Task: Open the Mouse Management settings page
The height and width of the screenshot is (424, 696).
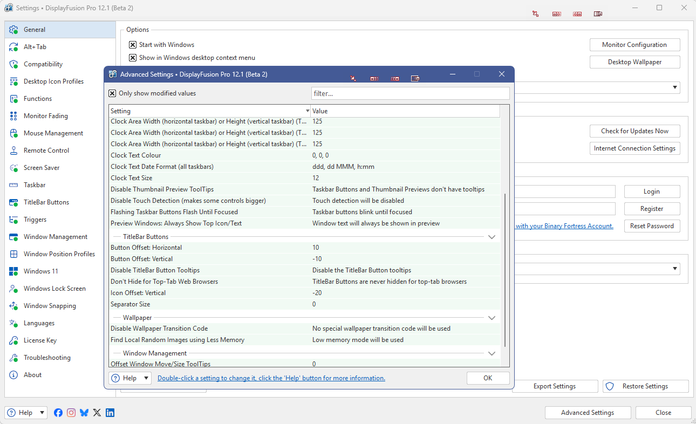Action: coord(53,133)
